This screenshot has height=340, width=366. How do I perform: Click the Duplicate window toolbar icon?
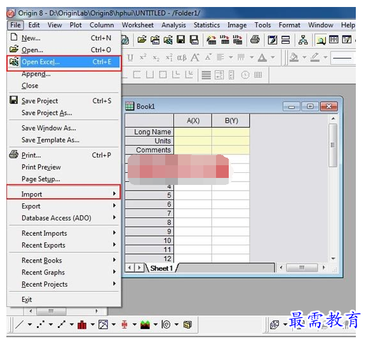(285, 39)
